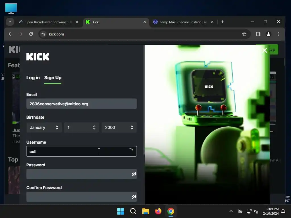Open the Chrome side panel
The height and width of the screenshot is (218, 291).
(258, 34)
